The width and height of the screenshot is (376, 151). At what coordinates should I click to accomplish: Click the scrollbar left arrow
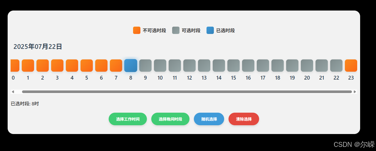click(x=13, y=92)
